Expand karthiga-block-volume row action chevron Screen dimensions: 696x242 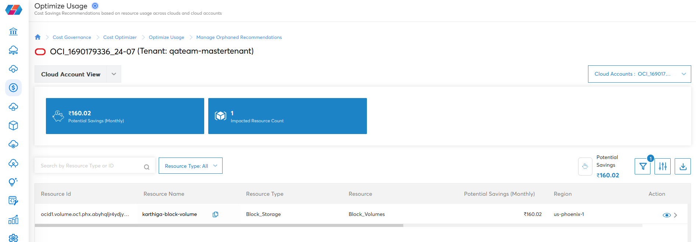pyautogui.click(x=675, y=215)
